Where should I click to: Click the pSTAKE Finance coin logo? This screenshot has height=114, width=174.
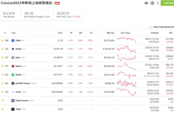[x=13, y=83]
